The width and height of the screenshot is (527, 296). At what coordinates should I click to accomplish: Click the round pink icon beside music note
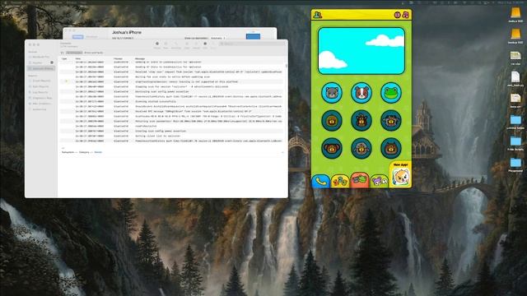click(397, 15)
